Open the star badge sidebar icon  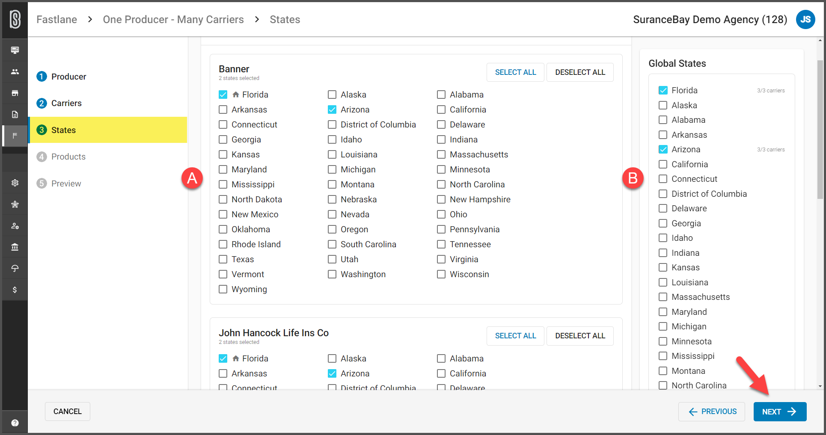pos(15,204)
